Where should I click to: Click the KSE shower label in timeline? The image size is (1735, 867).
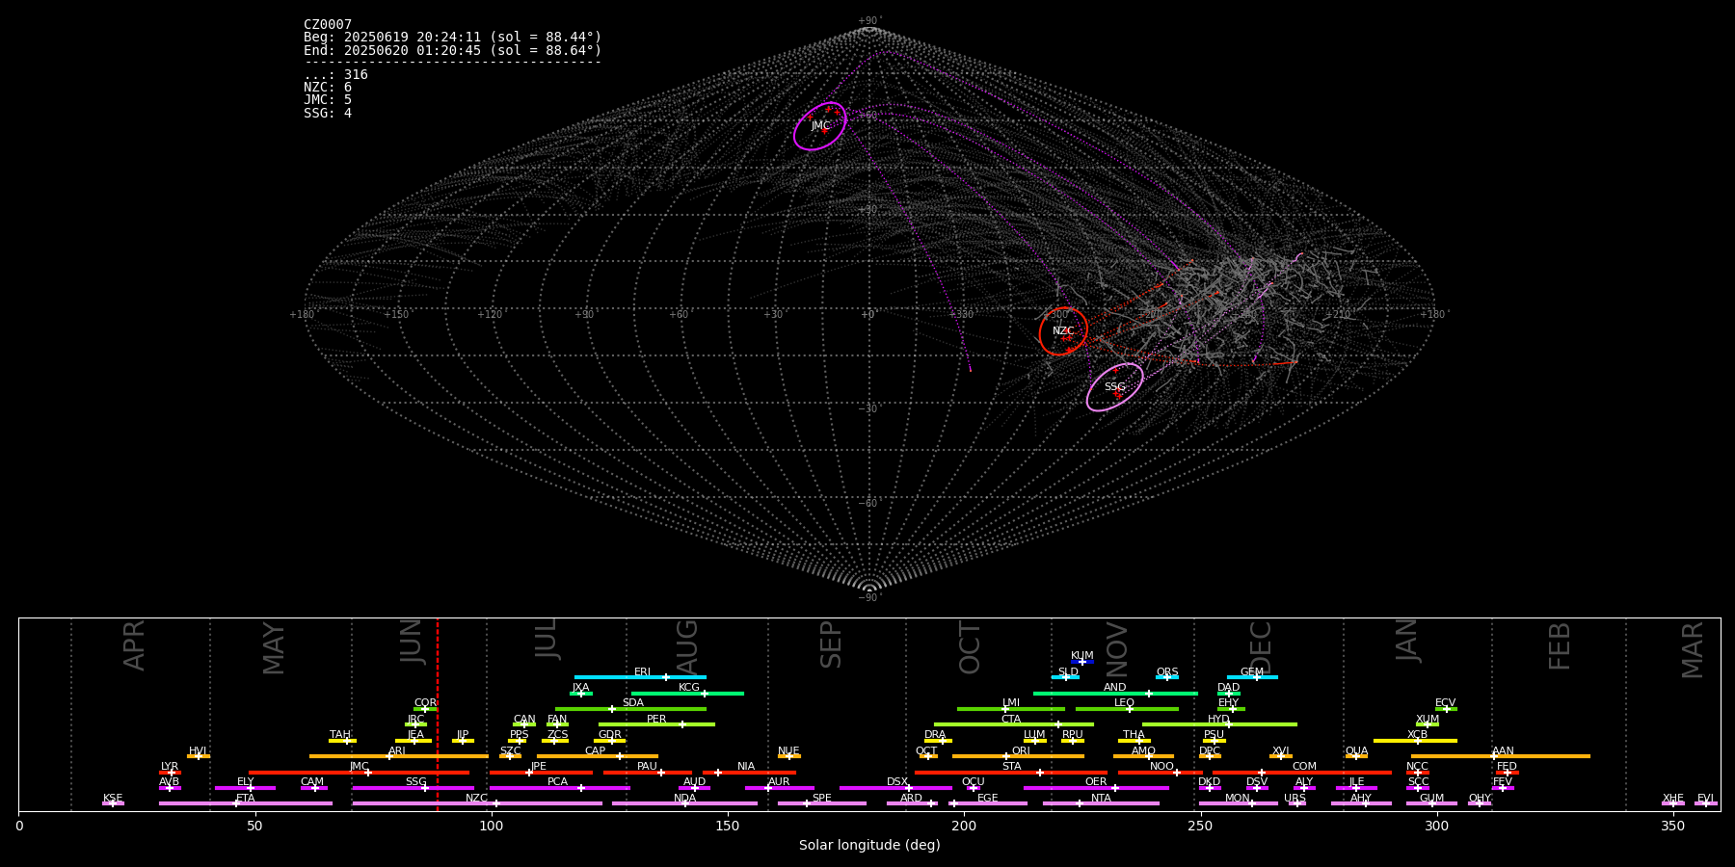[113, 799]
